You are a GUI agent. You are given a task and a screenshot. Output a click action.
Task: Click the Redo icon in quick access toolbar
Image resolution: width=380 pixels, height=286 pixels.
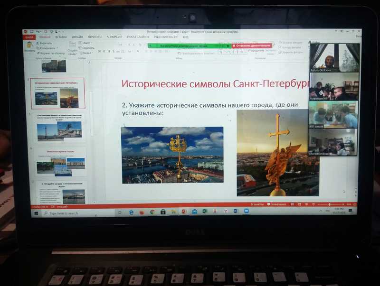tap(46, 32)
